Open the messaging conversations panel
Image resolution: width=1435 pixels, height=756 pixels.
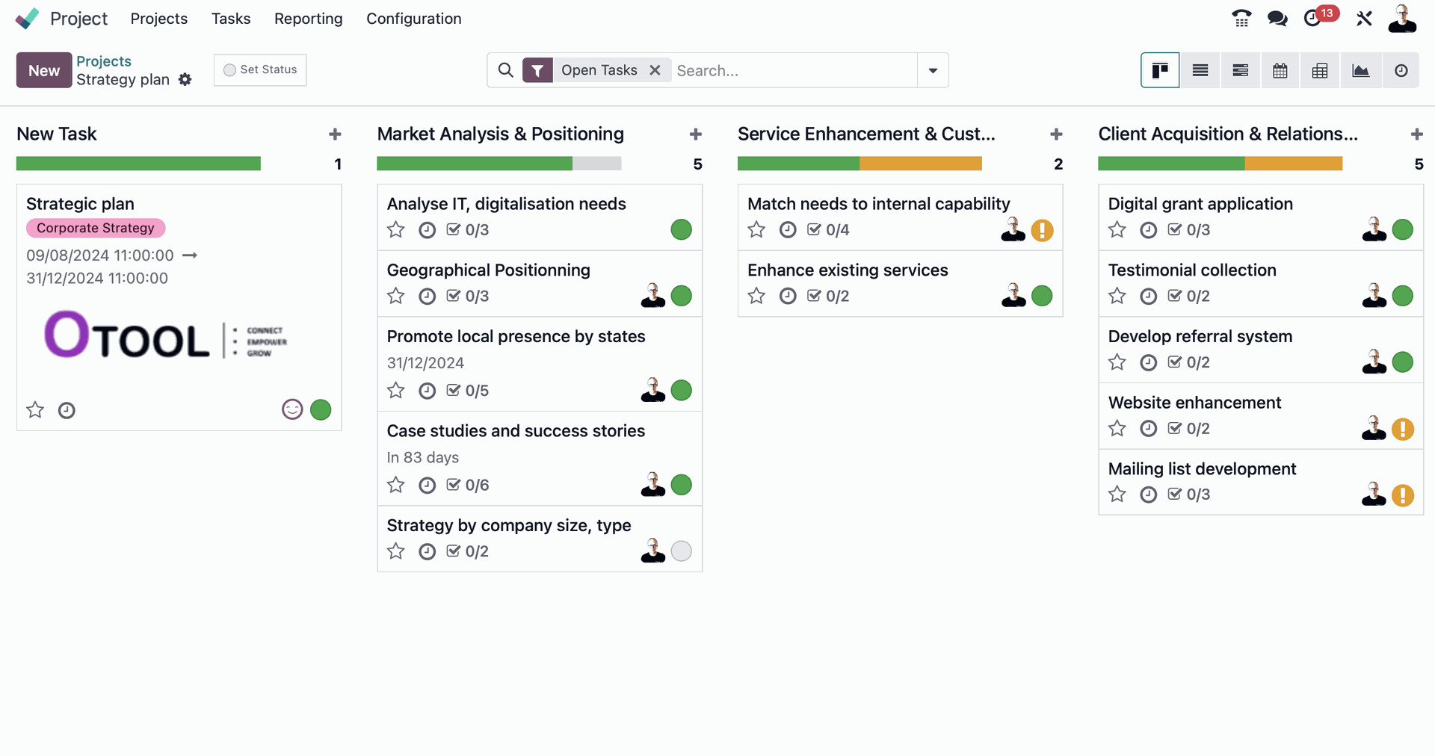[x=1277, y=18]
